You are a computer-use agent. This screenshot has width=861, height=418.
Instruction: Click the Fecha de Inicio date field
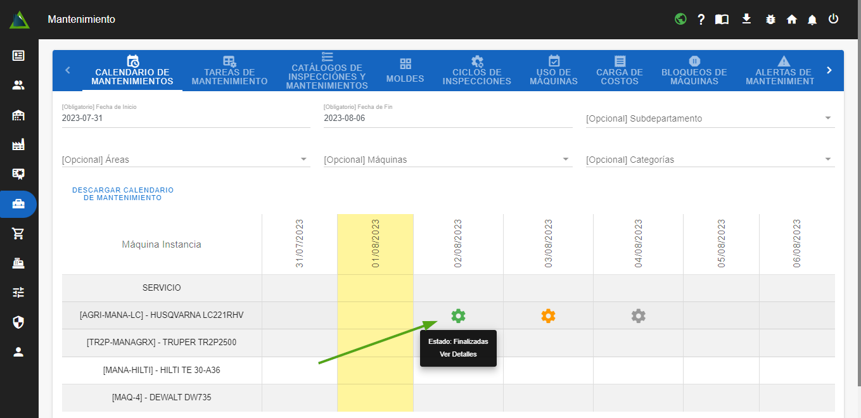pos(186,118)
